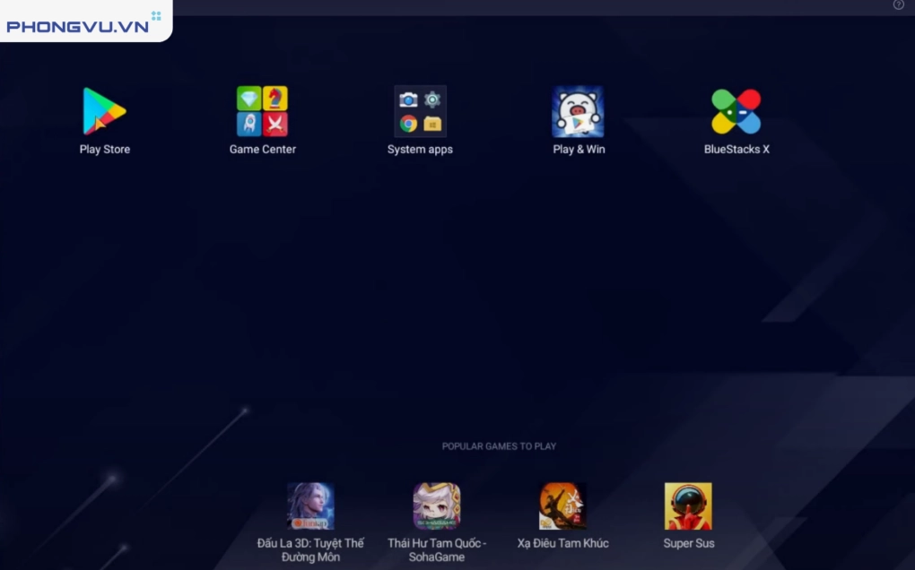
Task: Open Thái Hư Tam Quốc game thumbnail
Action: (x=437, y=506)
